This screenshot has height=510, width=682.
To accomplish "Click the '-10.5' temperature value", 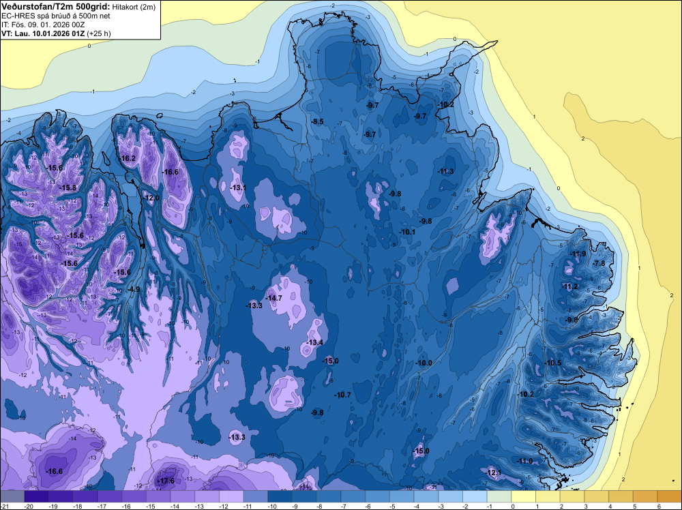I will point(553,363).
